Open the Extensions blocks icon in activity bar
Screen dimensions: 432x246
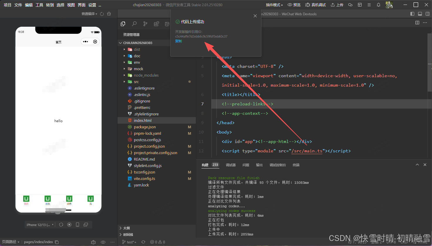tap(157, 24)
